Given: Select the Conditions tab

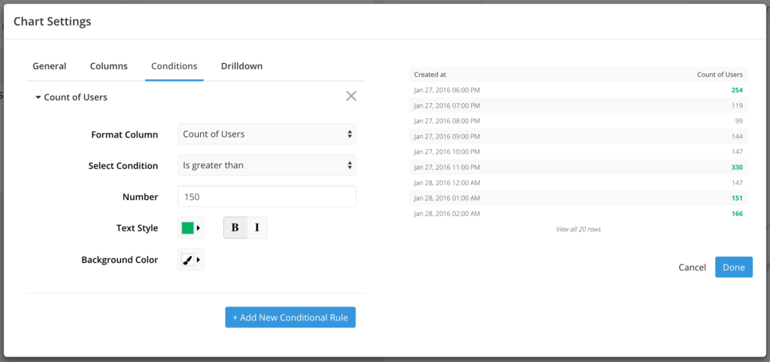Looking at the screenshot, I should tap(174, 66).
